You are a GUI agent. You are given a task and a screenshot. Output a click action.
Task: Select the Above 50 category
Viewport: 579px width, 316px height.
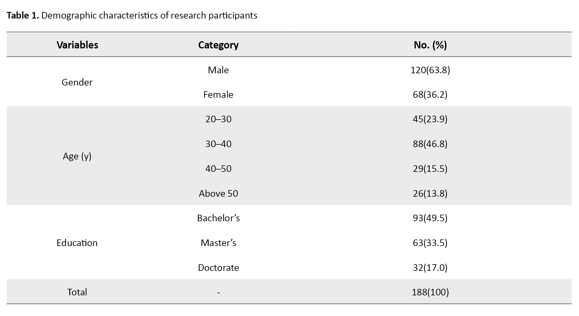218,193
